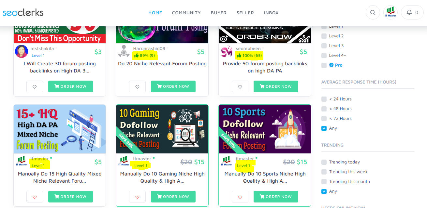Click heart icon under 15 Mixed Niche listing
Viewport: 427px width, 208px height.
tap(35, 197)
